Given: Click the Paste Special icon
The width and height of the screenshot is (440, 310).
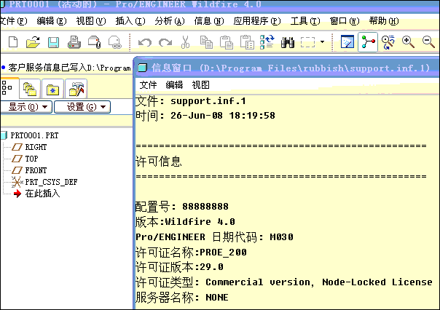Looking at the screenshot, I should coord(247,42).
